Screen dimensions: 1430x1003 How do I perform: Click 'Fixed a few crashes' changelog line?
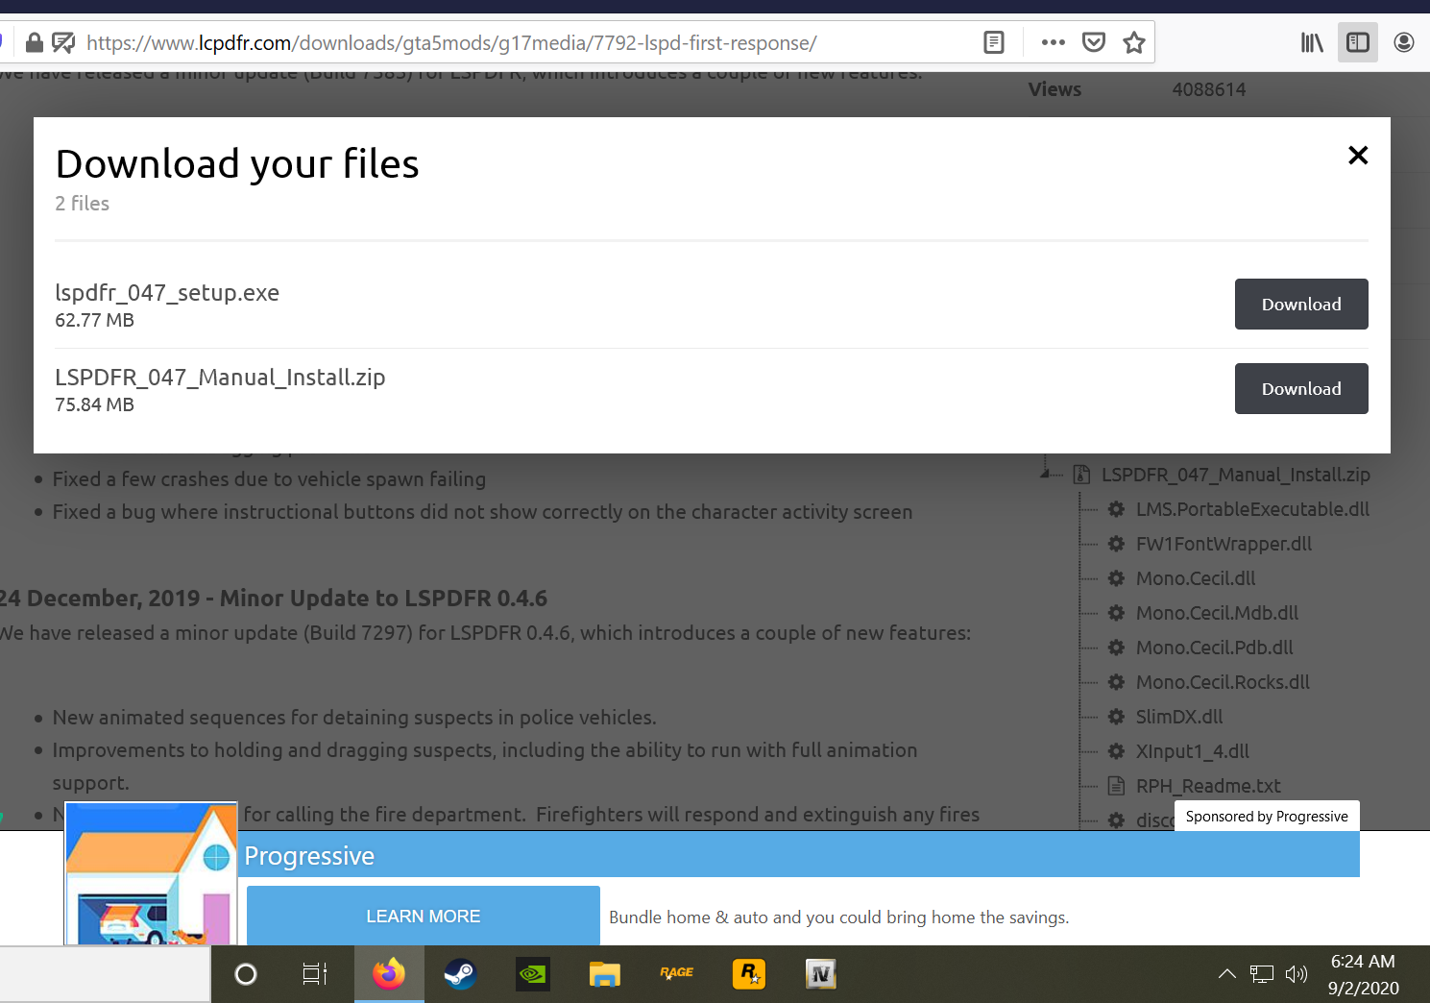tap(269, 479)
